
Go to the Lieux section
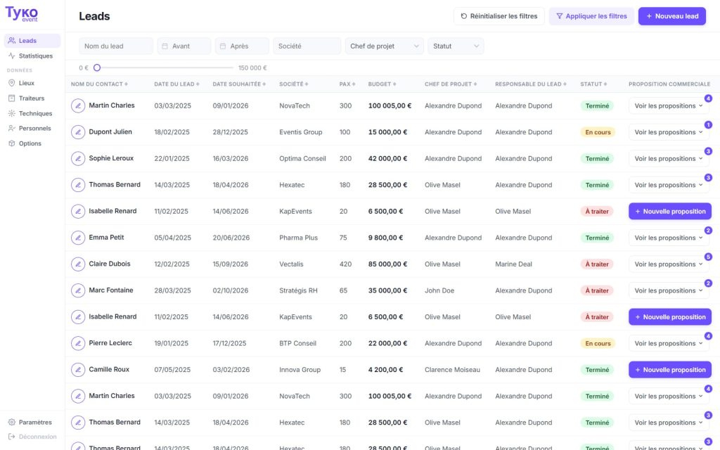32,83
